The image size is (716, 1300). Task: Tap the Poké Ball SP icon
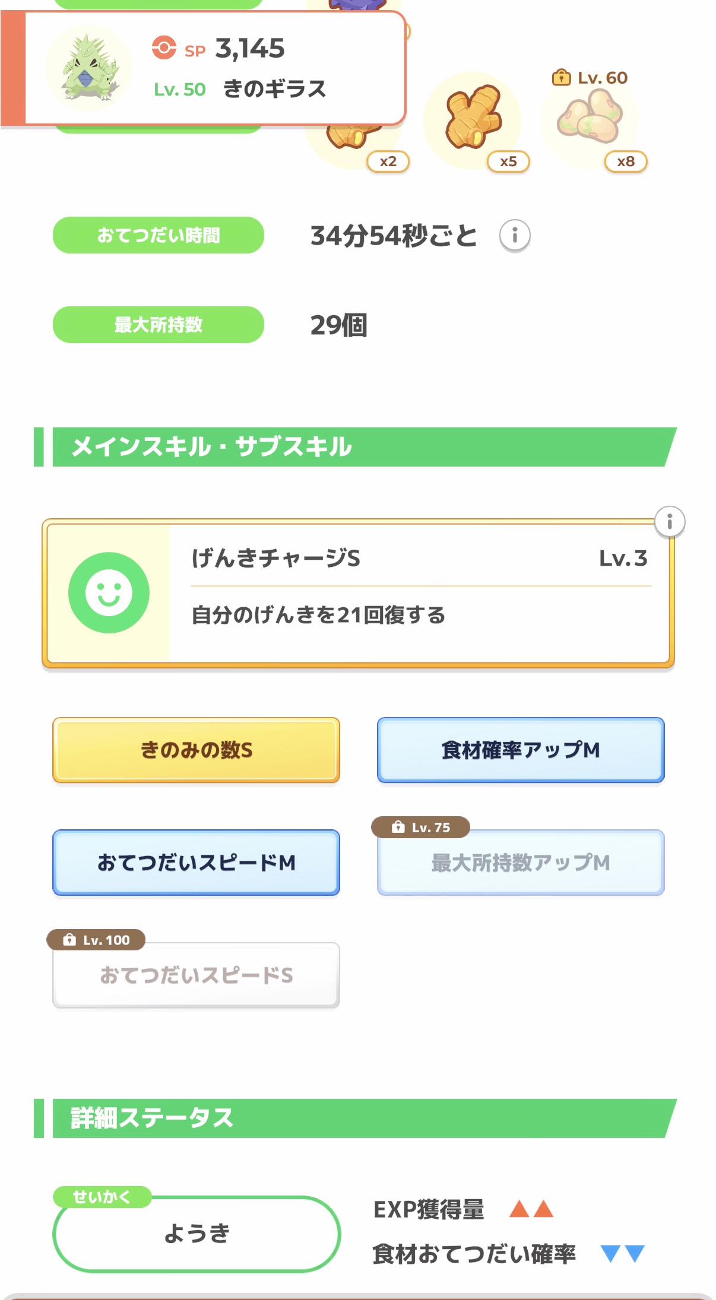(164, 48)
